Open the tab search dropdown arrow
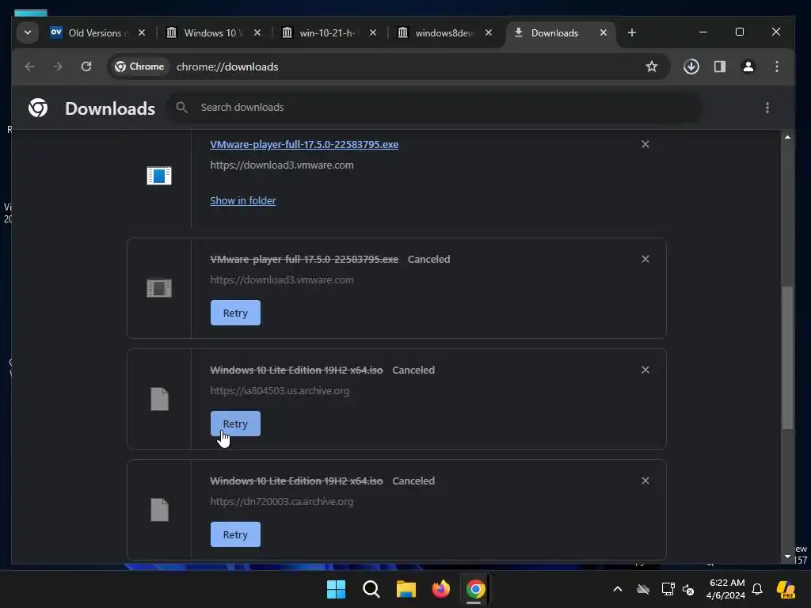 pyautogui.click(x=28, y=32)
